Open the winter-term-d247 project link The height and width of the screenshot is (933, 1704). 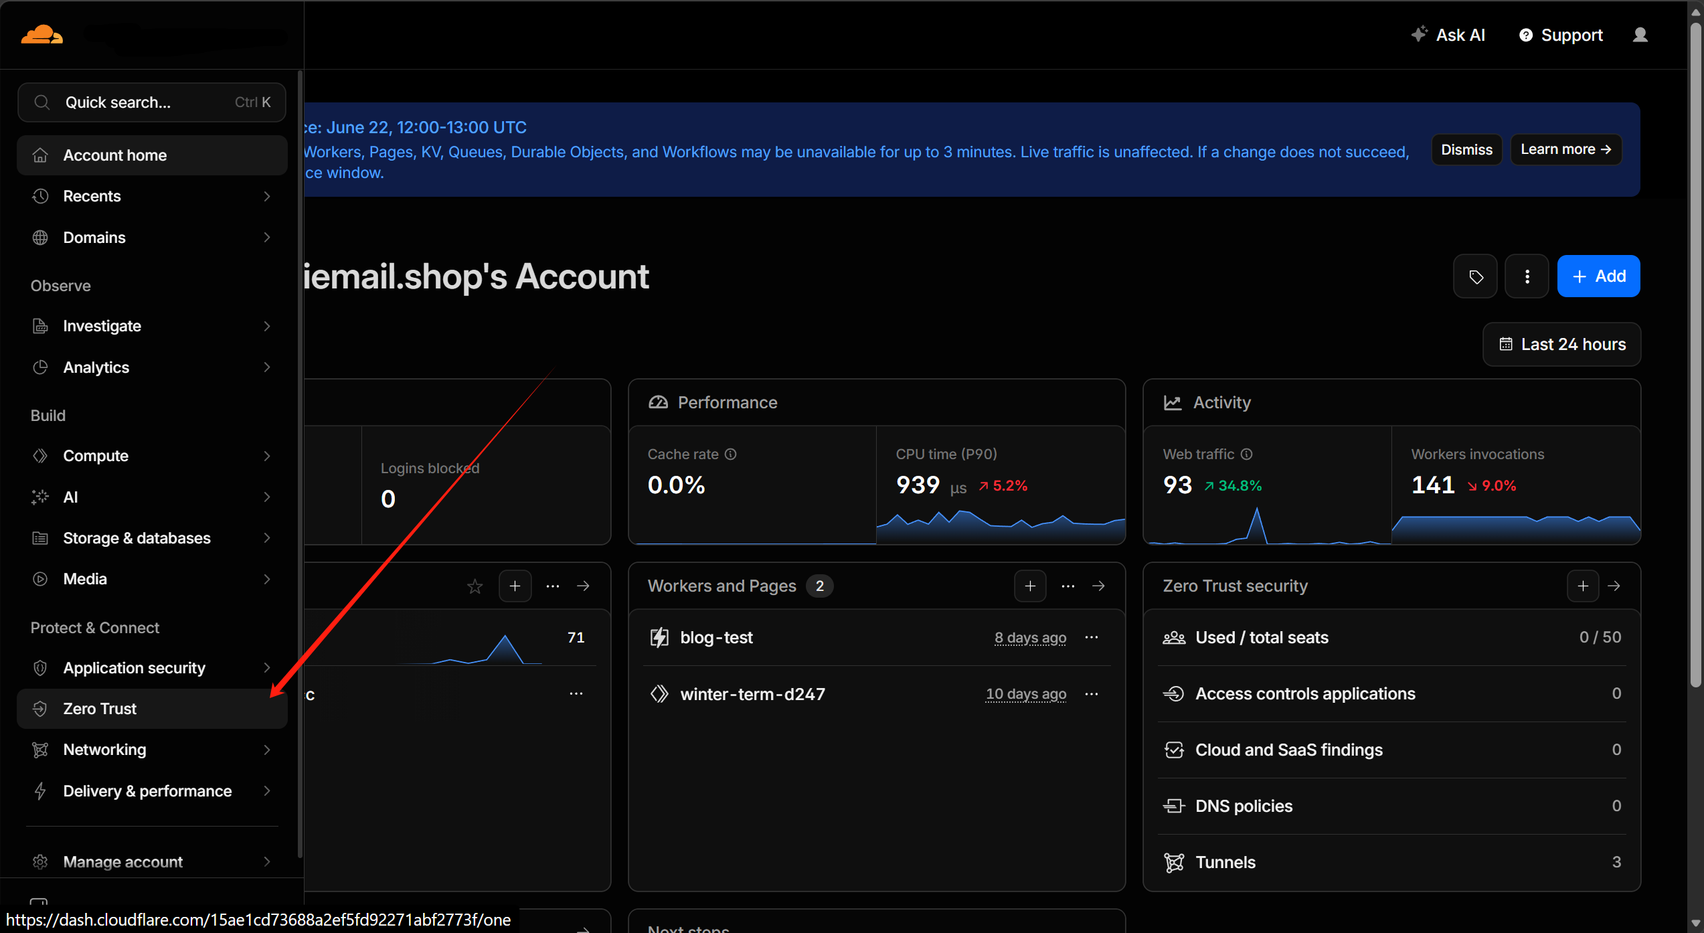752,694
